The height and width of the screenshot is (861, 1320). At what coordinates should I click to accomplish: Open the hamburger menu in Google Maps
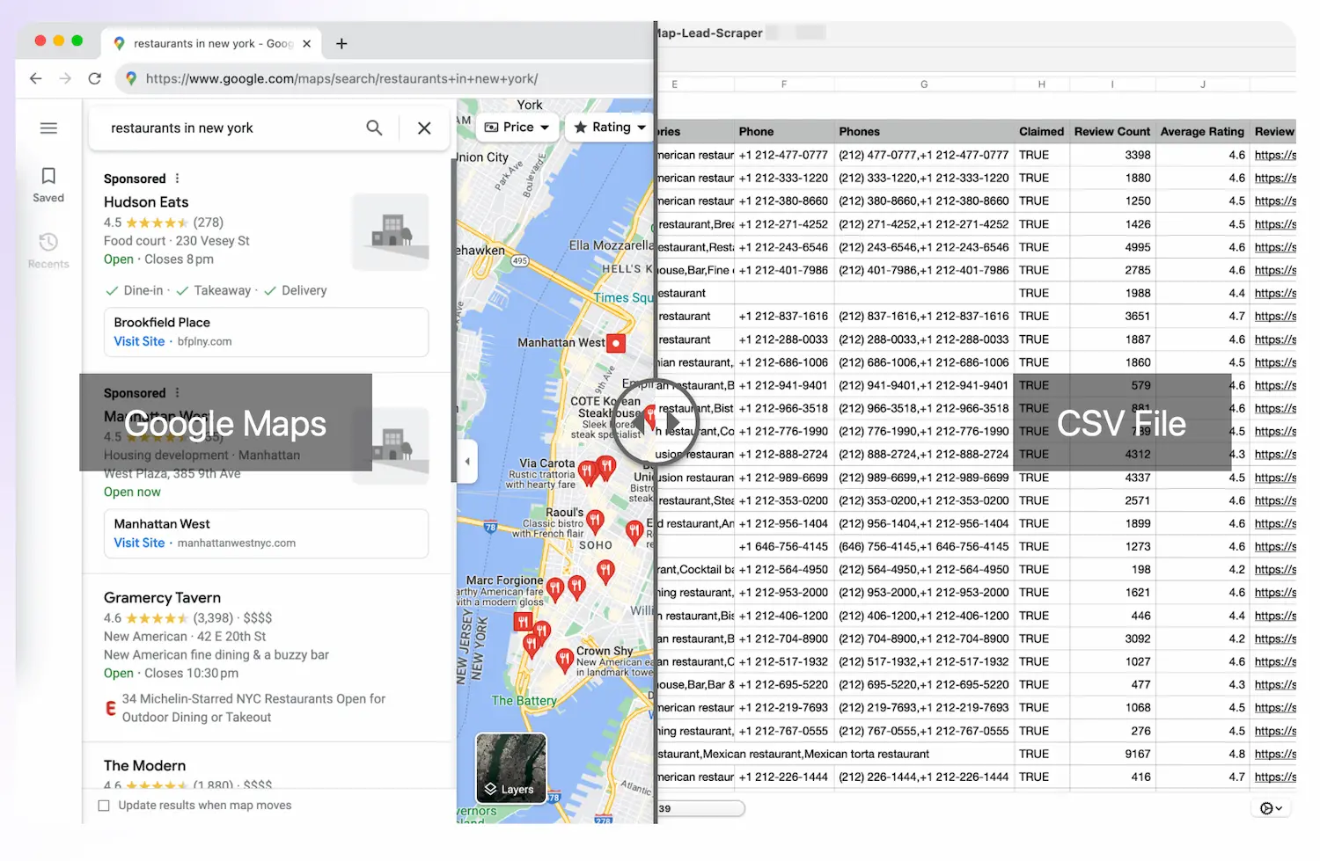pyautogui.click(x=49, y=128)
